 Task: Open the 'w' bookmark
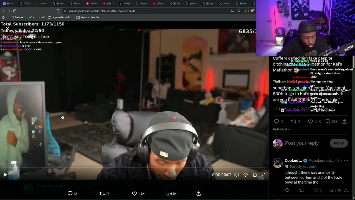(31, 17)
